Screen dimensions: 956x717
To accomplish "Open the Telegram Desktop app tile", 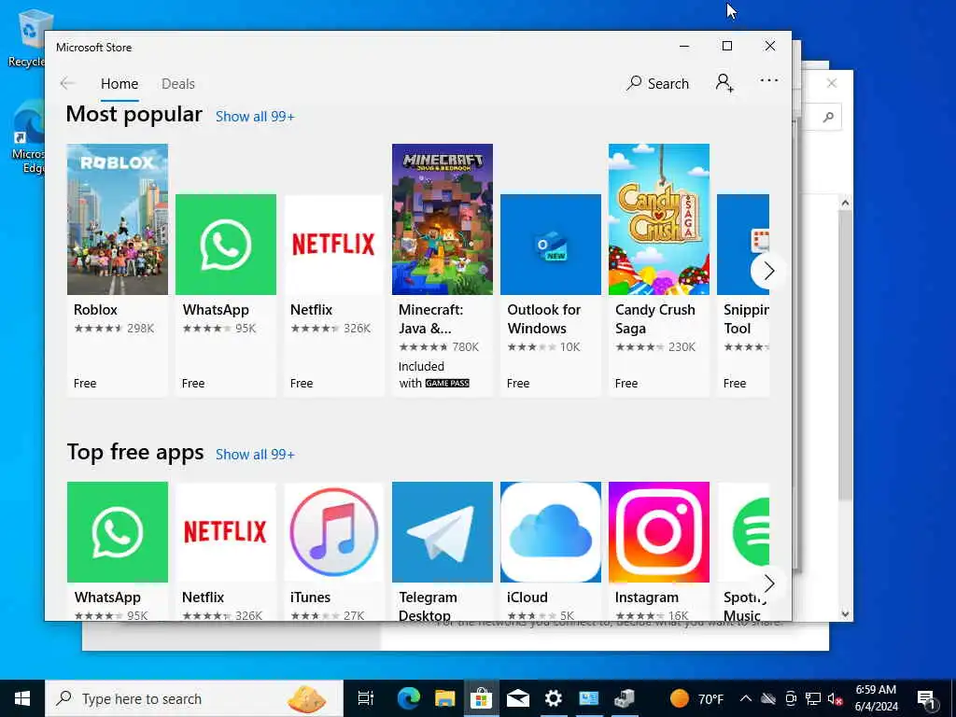I will pyautogui.click(x=442, y=551).
